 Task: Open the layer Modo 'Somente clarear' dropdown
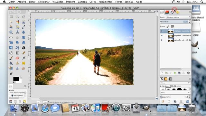tap(178, 17)
